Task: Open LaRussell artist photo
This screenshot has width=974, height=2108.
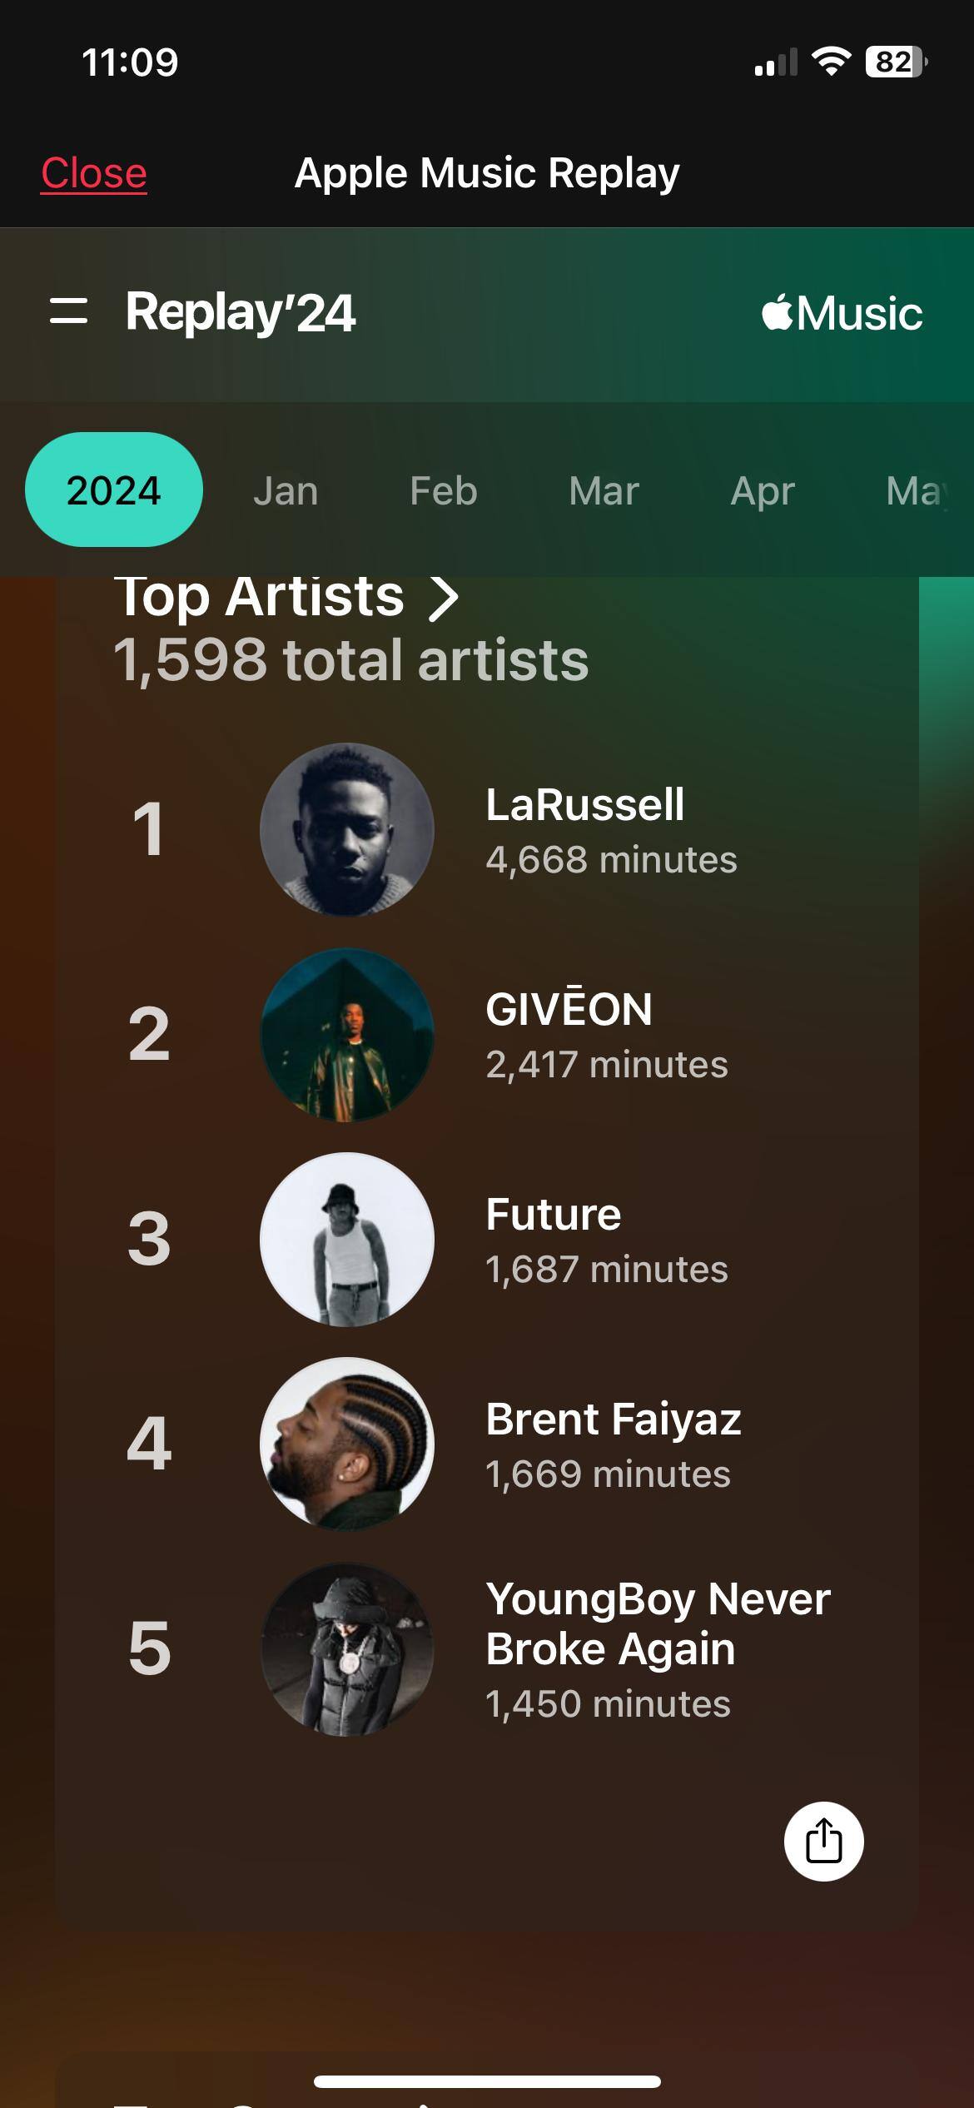Action: (347, 829)
